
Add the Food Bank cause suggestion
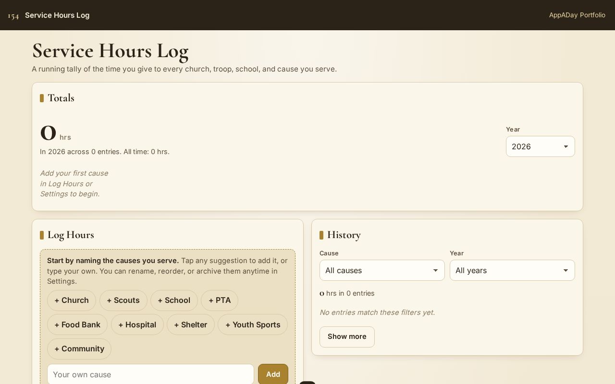click(x=77, y=324)
